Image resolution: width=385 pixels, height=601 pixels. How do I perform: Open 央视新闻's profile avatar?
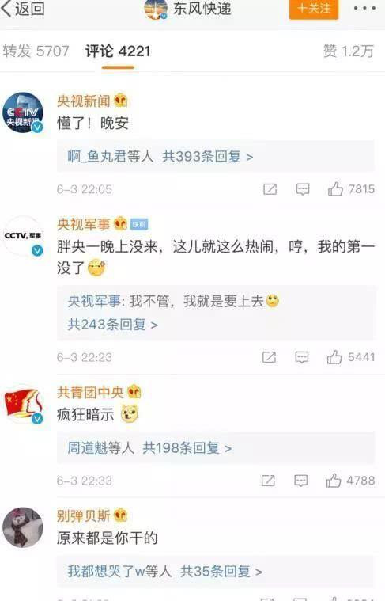point(23,112)
